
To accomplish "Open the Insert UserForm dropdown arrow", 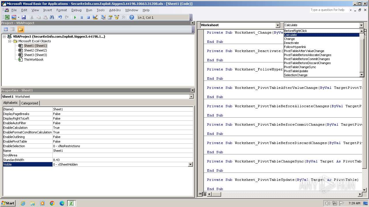I will pyautogui.click(x=18, y=17).
